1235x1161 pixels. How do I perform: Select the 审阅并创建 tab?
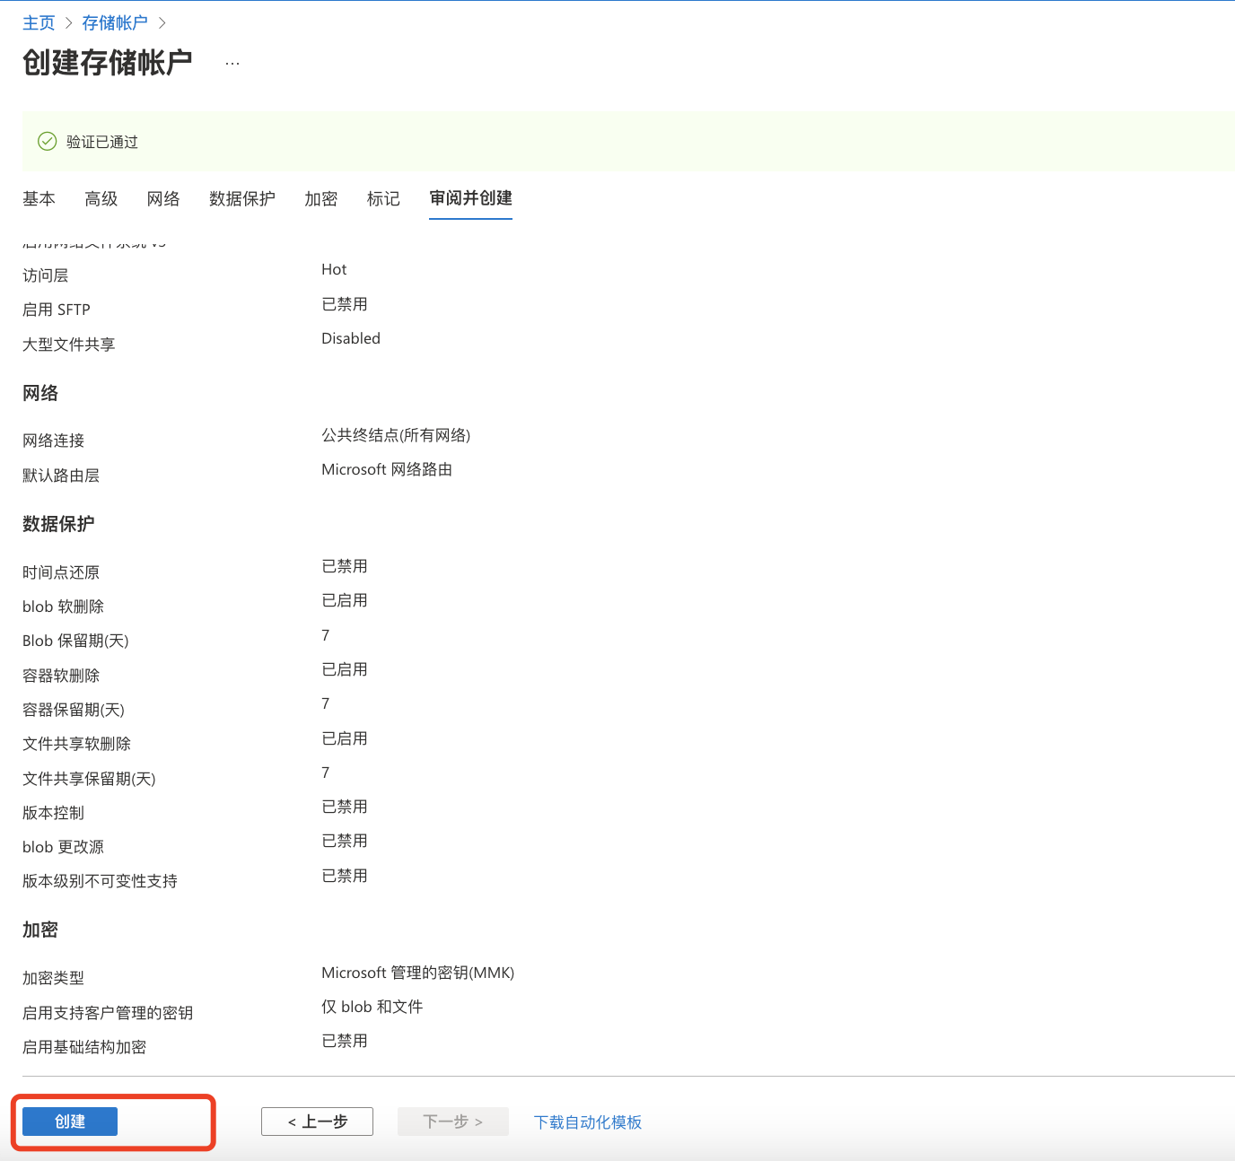tap(470, 198)
